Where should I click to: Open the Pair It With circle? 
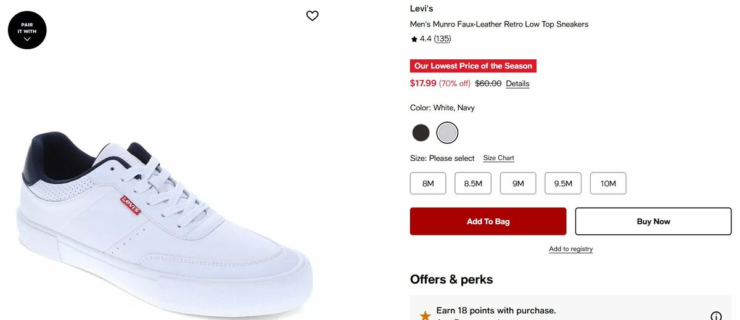point(27,30)
